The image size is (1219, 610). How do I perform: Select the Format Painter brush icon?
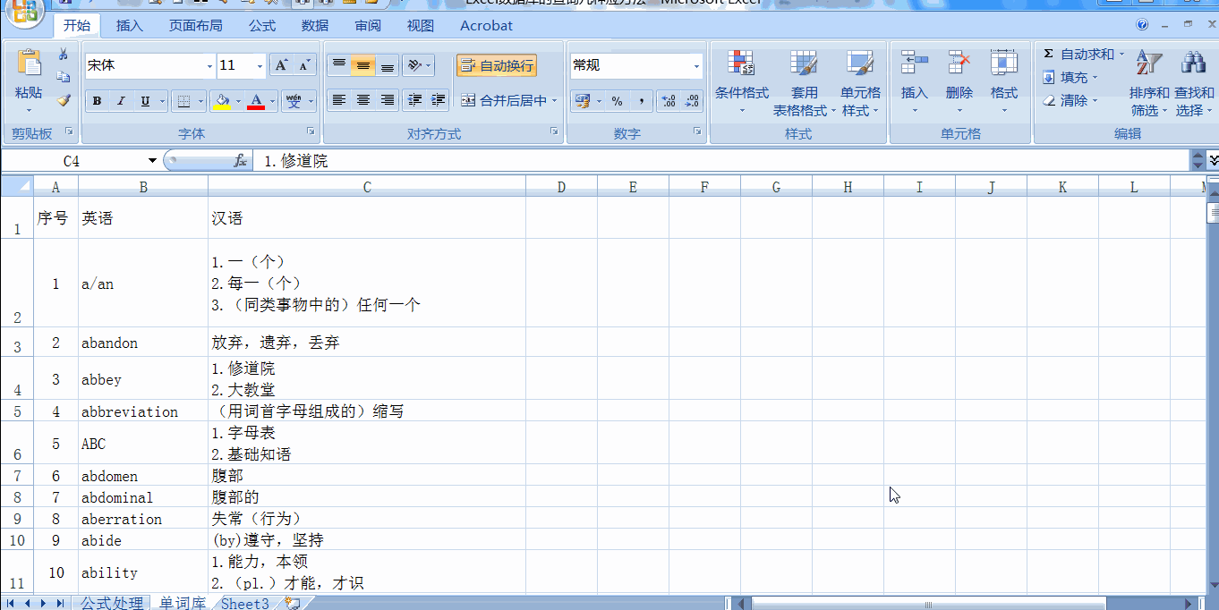(64, 100)
